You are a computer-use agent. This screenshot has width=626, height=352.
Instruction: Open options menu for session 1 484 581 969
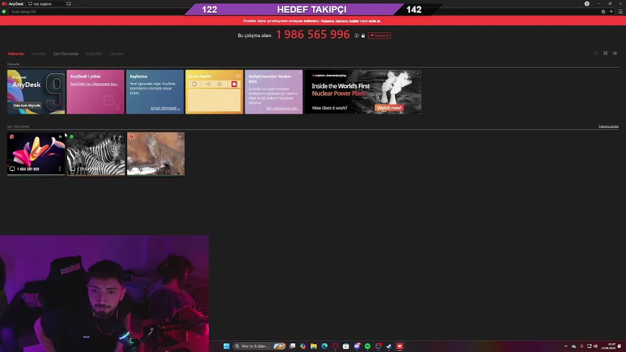(60, 169)
